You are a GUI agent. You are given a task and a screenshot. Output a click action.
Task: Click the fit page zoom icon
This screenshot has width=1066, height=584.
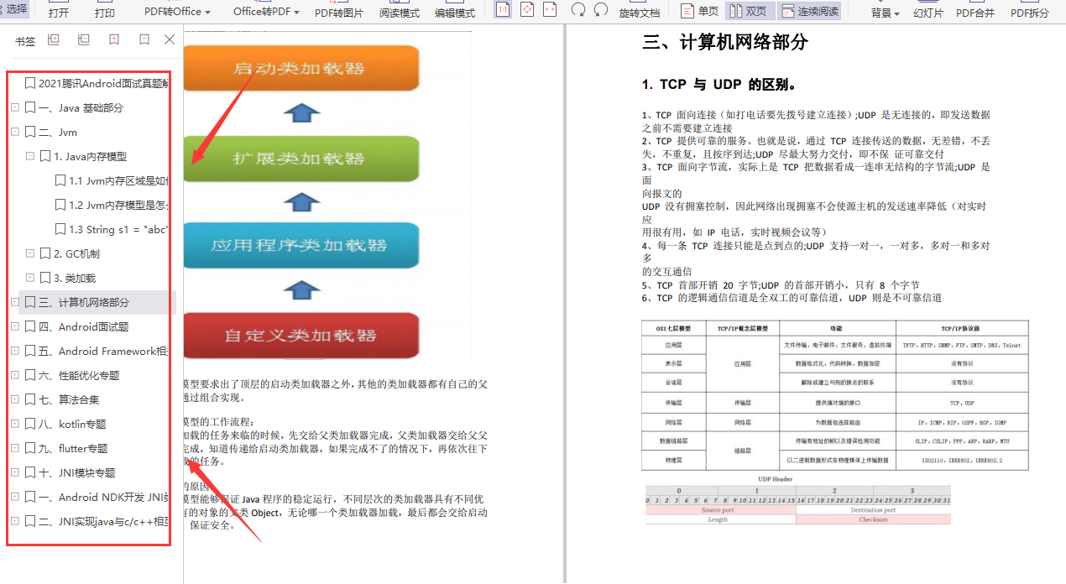coord(526,10)
